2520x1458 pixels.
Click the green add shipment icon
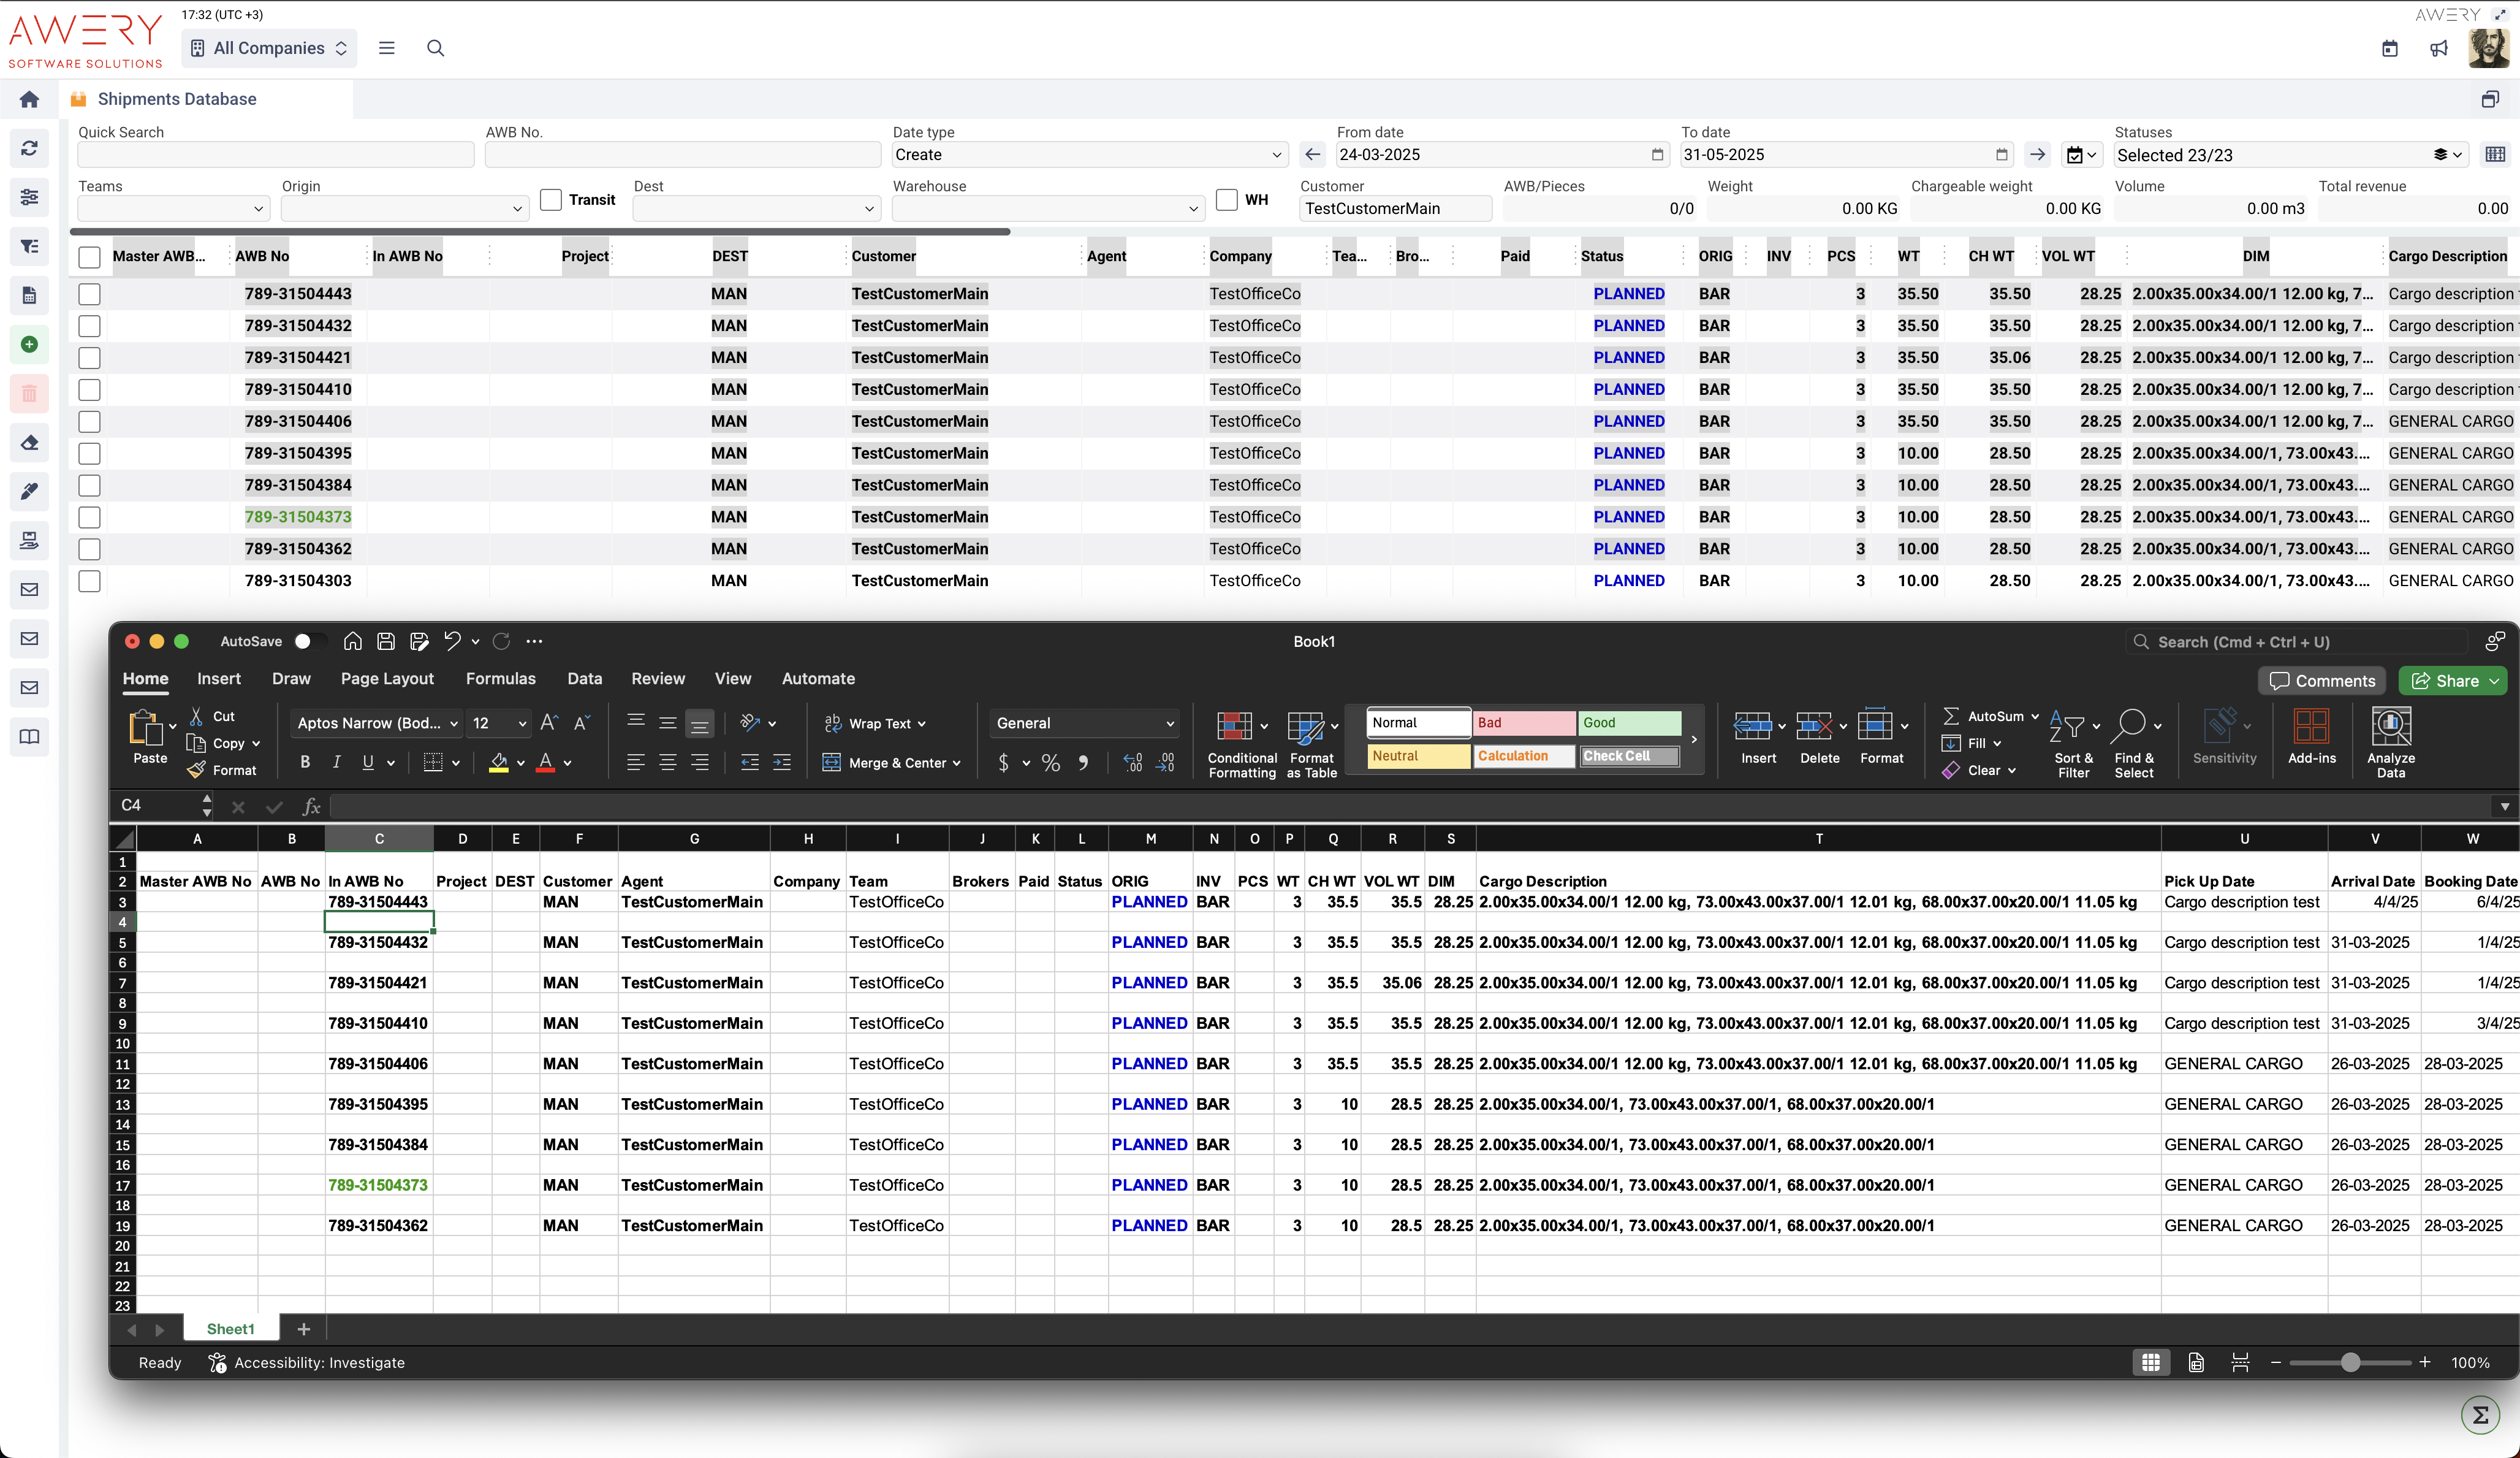[29, 344]
